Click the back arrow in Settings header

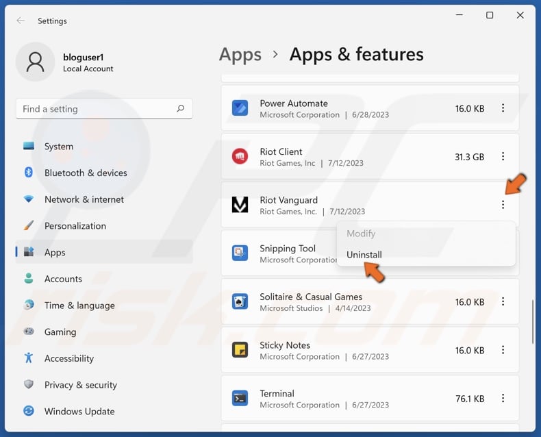(x=21, y=21)
